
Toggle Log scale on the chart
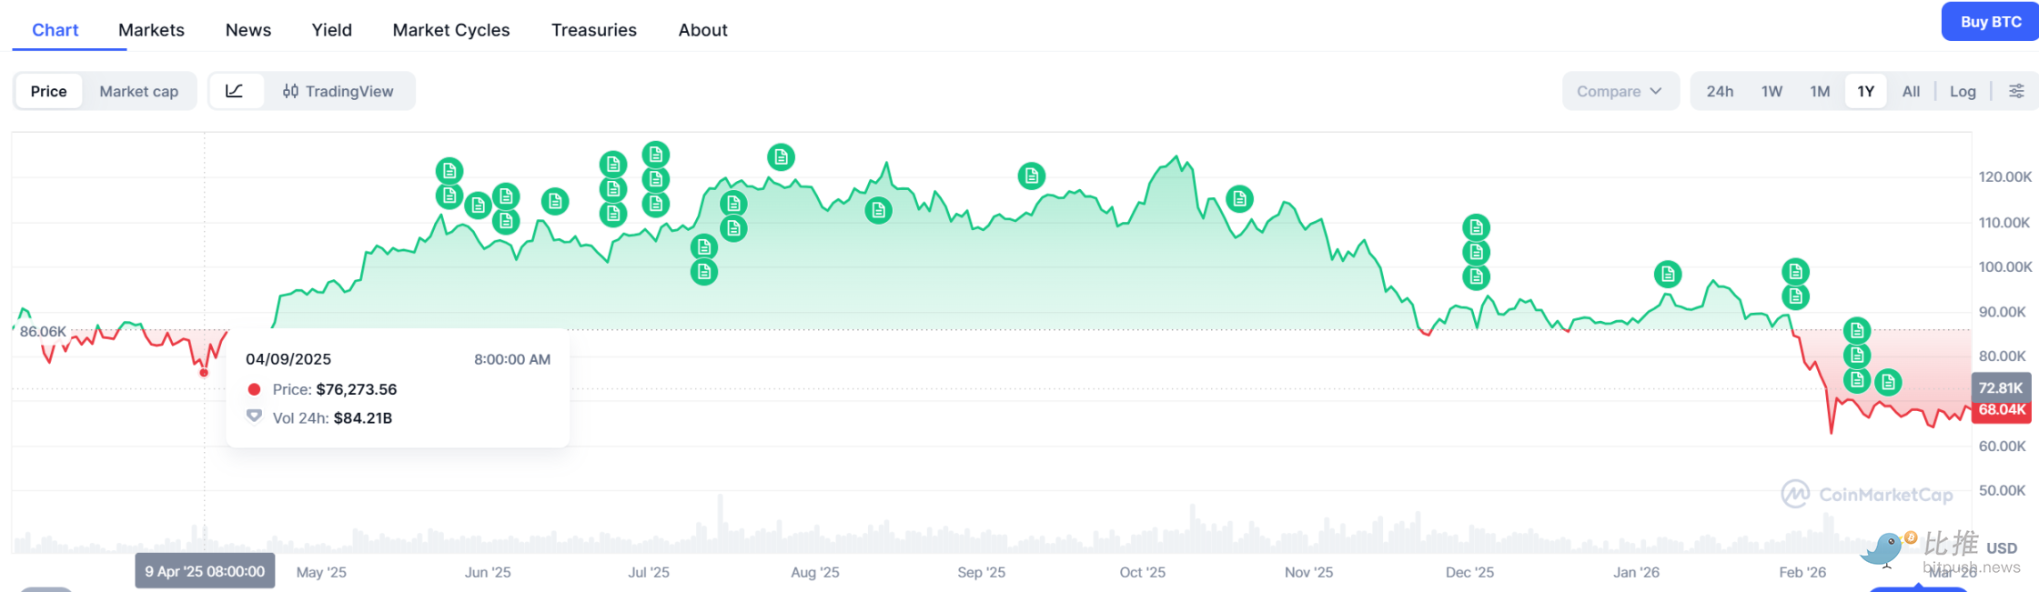1963,91
